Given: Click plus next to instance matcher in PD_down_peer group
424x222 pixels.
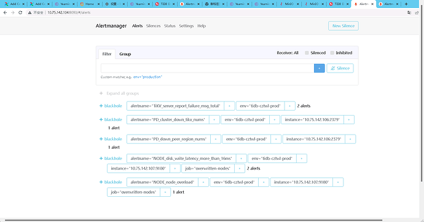Looking at the screenshot, I should click(350, 139).
